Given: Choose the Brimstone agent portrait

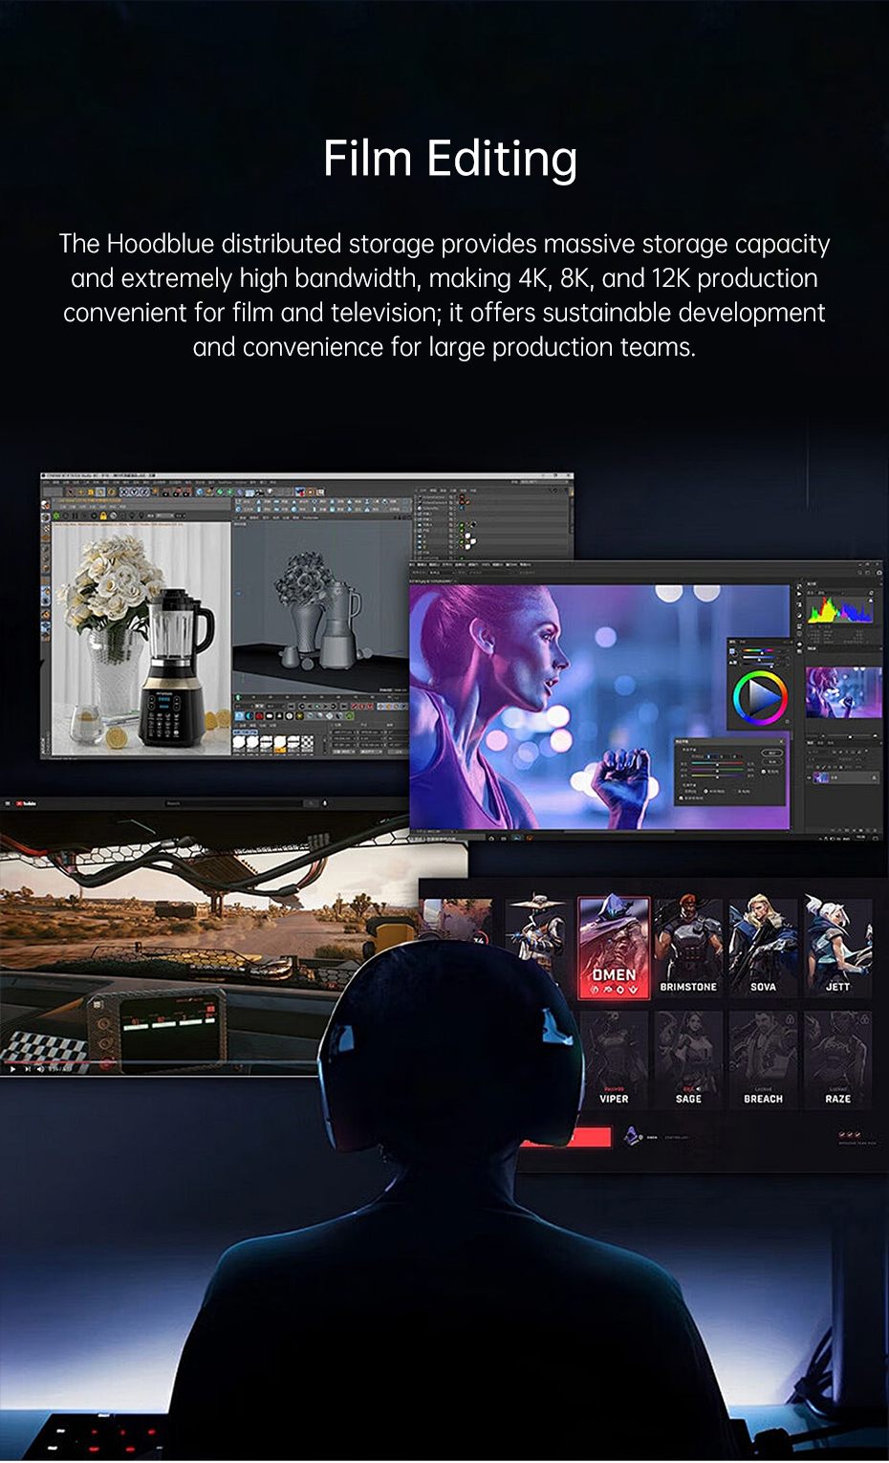Looking at the screenshot, I should pyautogui.click(x=688, y=947).
